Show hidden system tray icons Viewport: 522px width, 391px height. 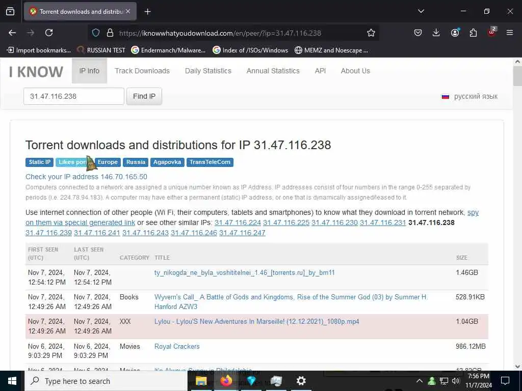click(x=420, y=381)
